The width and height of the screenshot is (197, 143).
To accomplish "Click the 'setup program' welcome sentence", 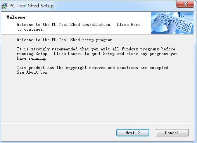I will [65, 40].
